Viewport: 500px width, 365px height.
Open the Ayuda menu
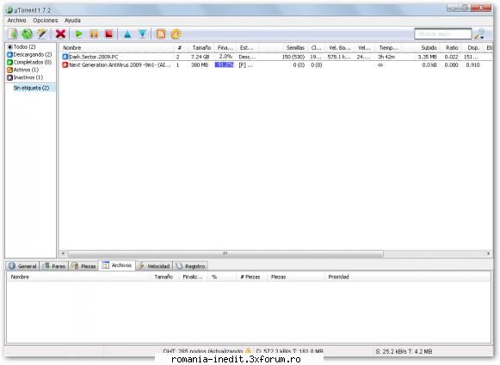(x=72, y=21)
